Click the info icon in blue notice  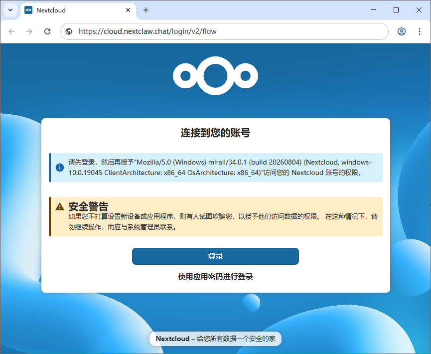coord(60,167)
